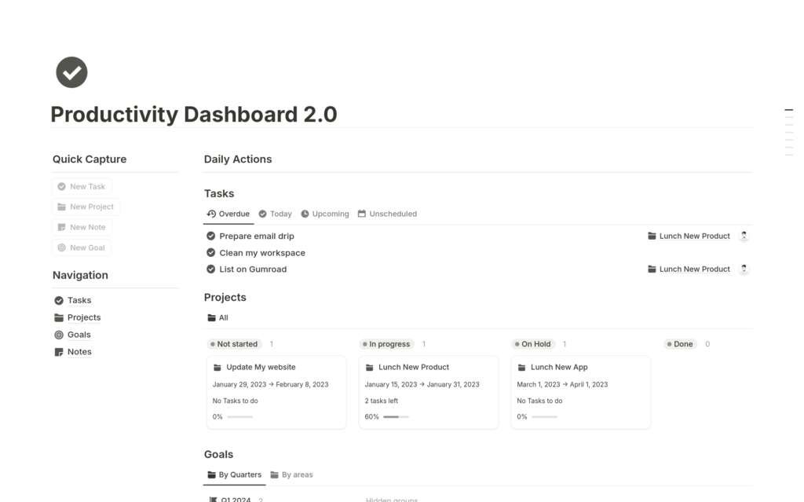This screenshot has width=804, height=502.
Task: Click the assignee avatar on List on Gumroad row
Action: [744, 269]
